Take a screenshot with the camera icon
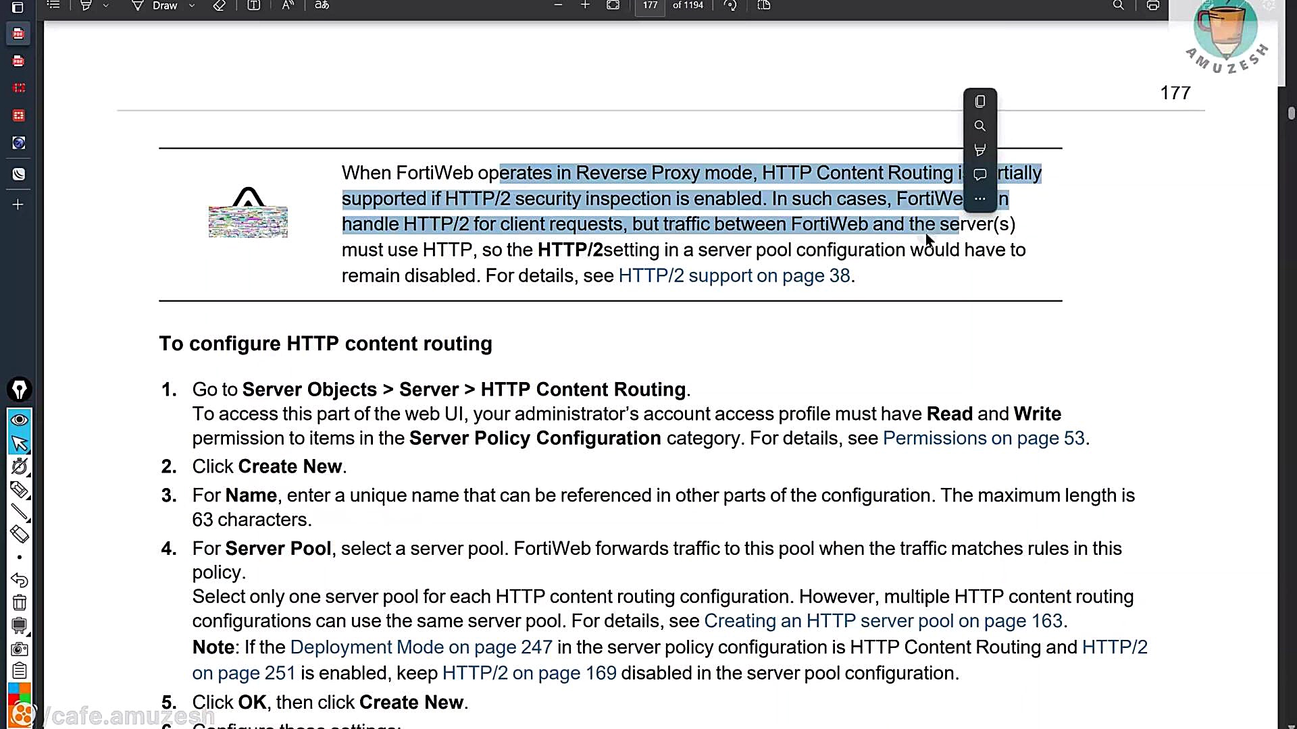This screenshot has height=729, width=1297. pyautogui.click(x=20, y=649)
